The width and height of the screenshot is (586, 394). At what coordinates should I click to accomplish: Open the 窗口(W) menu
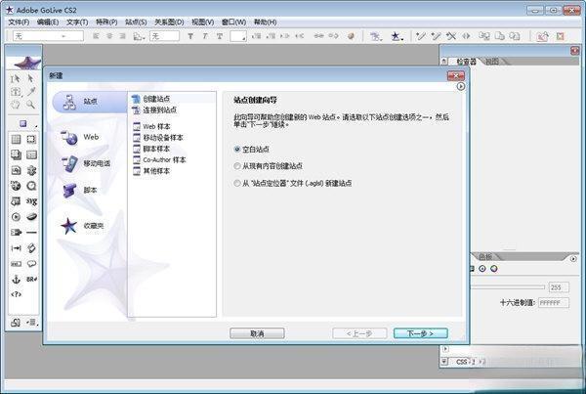click(234, 22)
